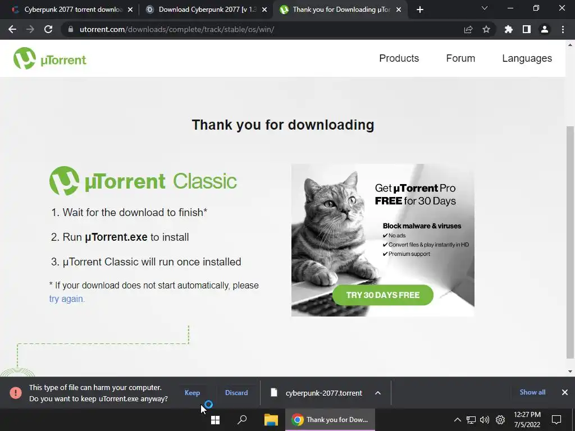Open the tab search dropdown arrow
Screen dimensions: 575x431
(485, 8)
